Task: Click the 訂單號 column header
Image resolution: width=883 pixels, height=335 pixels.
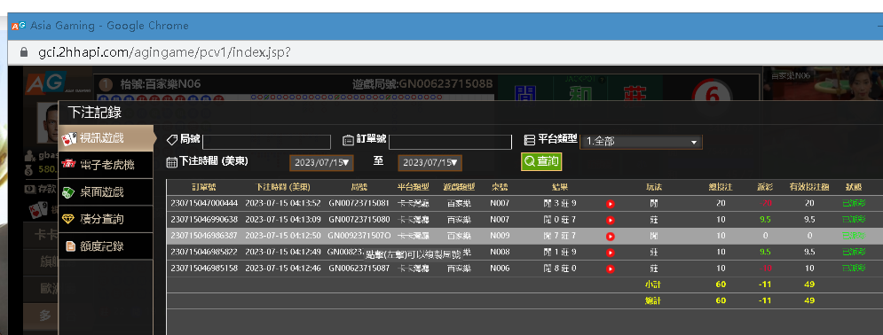Action: 203,187
